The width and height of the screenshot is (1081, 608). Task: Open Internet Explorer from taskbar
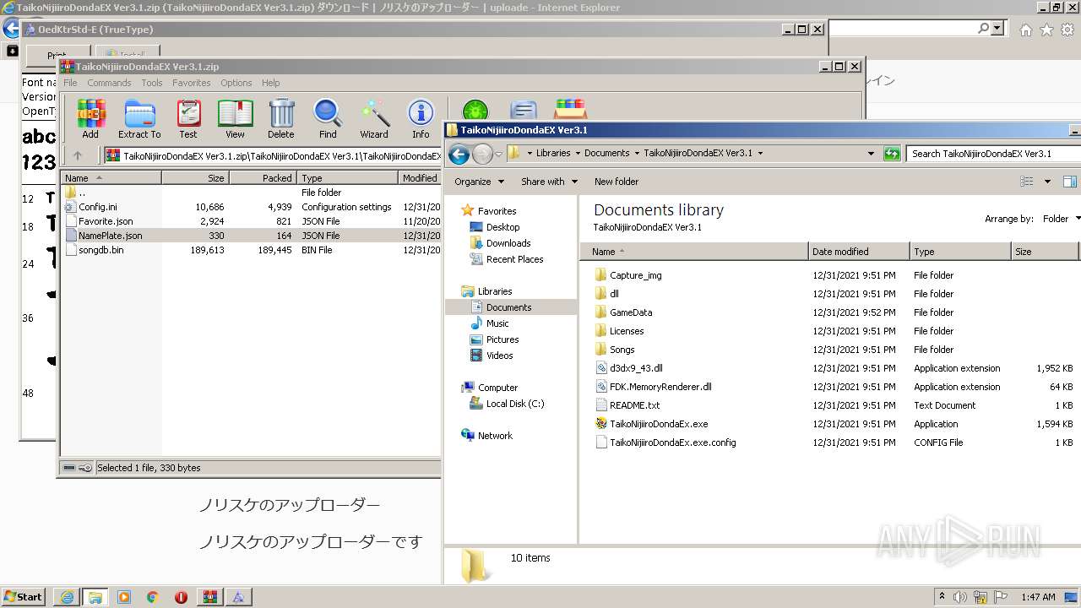click(x=67, y=597)
